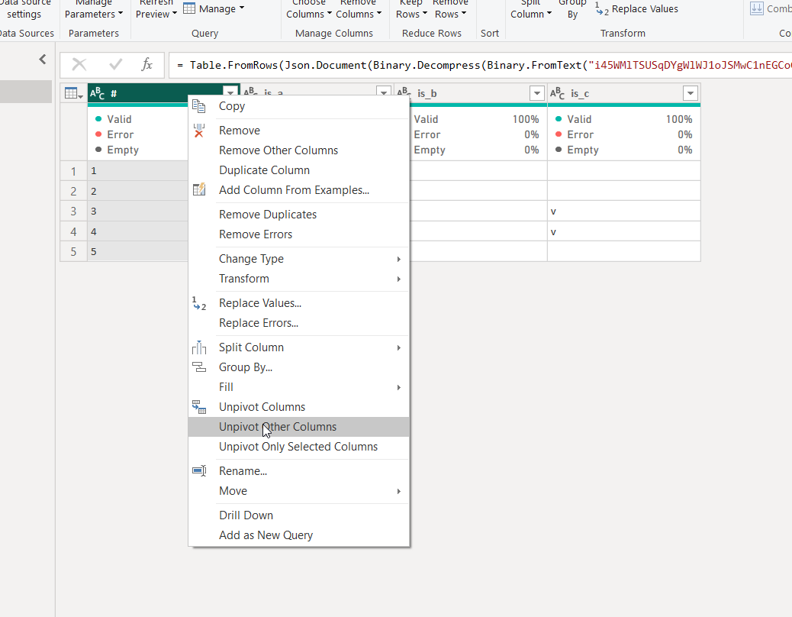Click the Split Column icon in menu
This screenshot has width=792, height=617.
(199, 347)
